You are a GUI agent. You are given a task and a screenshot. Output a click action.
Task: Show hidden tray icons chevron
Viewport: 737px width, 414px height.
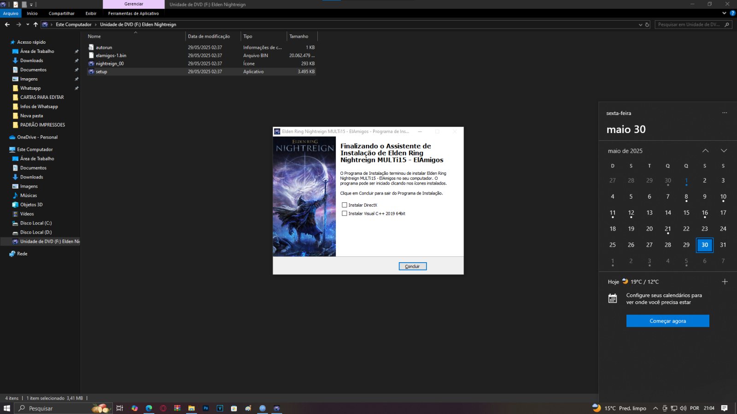pos(655,408)
